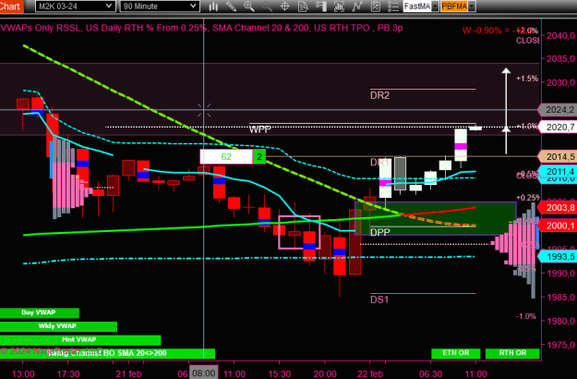Click the 2030,0 price axis label
This screenshot has width=577, height=379.
point(560,82)
